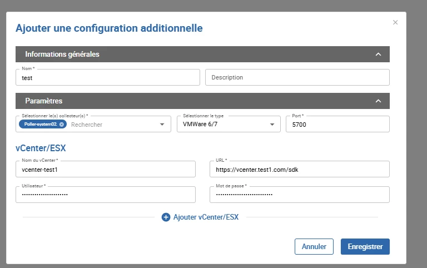
Task: Close the additional configuration dialog
Action: [x=395, y=23]
